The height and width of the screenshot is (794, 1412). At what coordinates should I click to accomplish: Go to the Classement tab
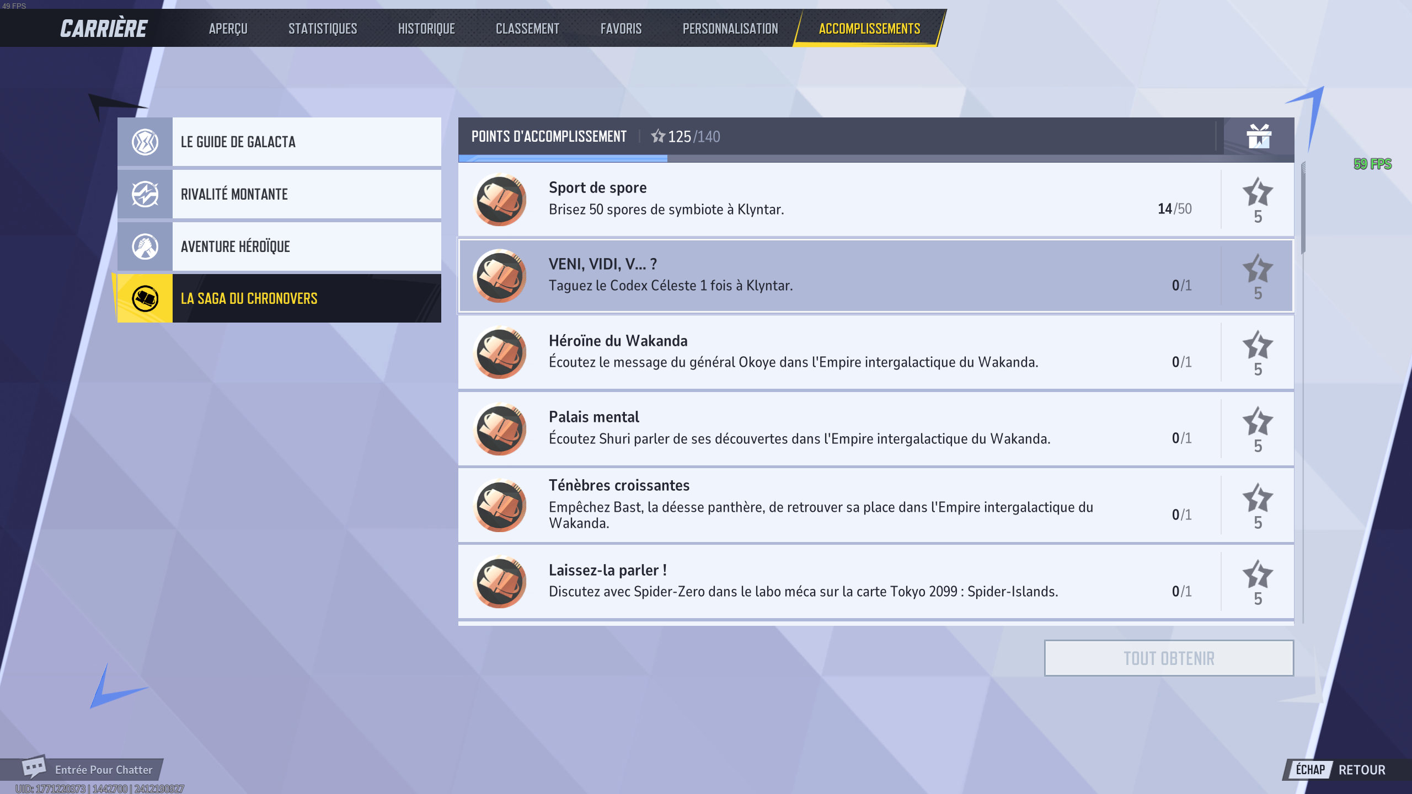[x=527, y=29]
